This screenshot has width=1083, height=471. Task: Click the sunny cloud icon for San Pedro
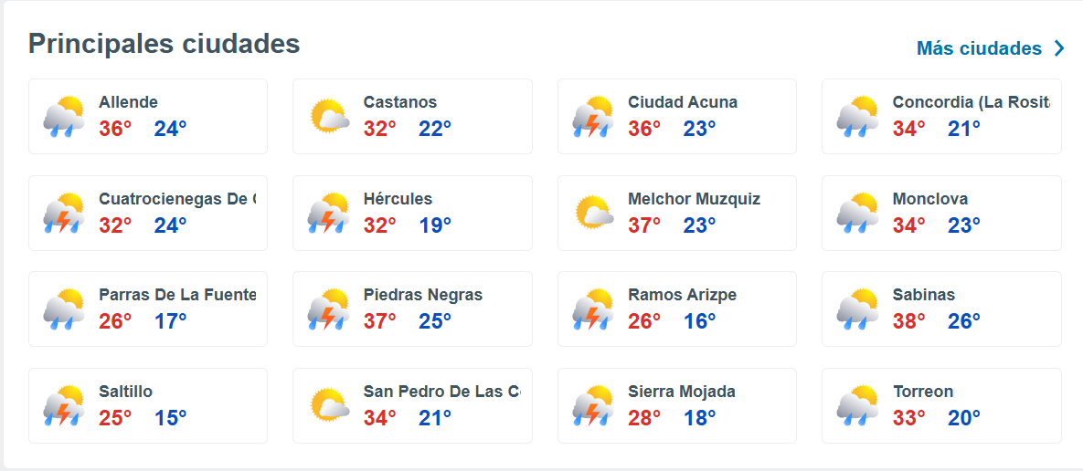point(329,405)
